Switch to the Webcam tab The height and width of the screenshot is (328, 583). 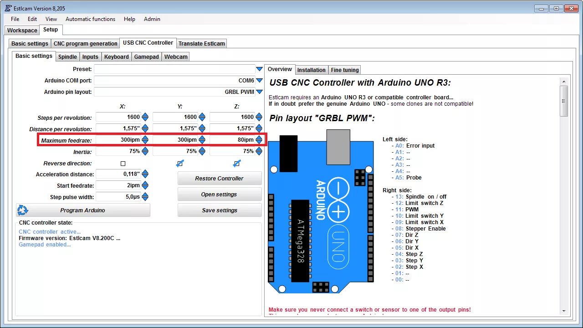pos(176,56)
